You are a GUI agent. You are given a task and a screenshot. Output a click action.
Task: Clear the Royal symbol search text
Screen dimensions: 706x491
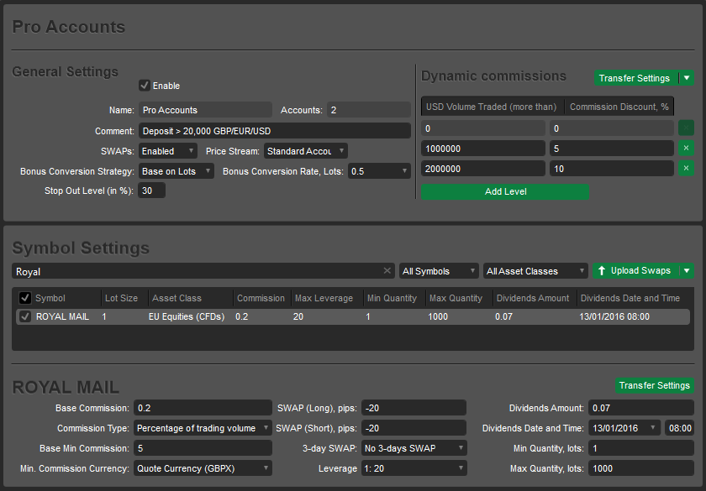(387, 271)
